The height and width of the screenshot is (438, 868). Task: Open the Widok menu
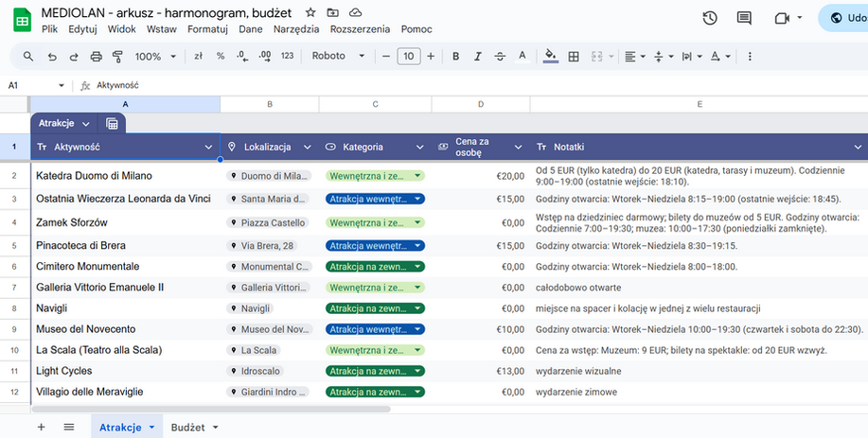(122, 29)
